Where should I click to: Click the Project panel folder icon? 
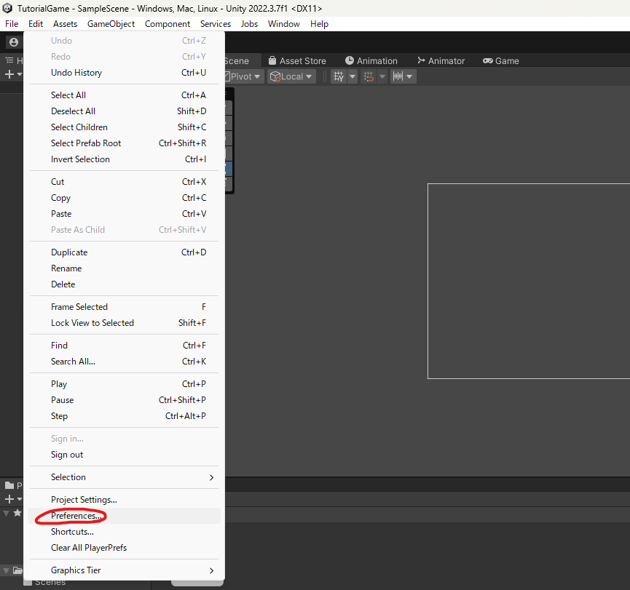9,486
